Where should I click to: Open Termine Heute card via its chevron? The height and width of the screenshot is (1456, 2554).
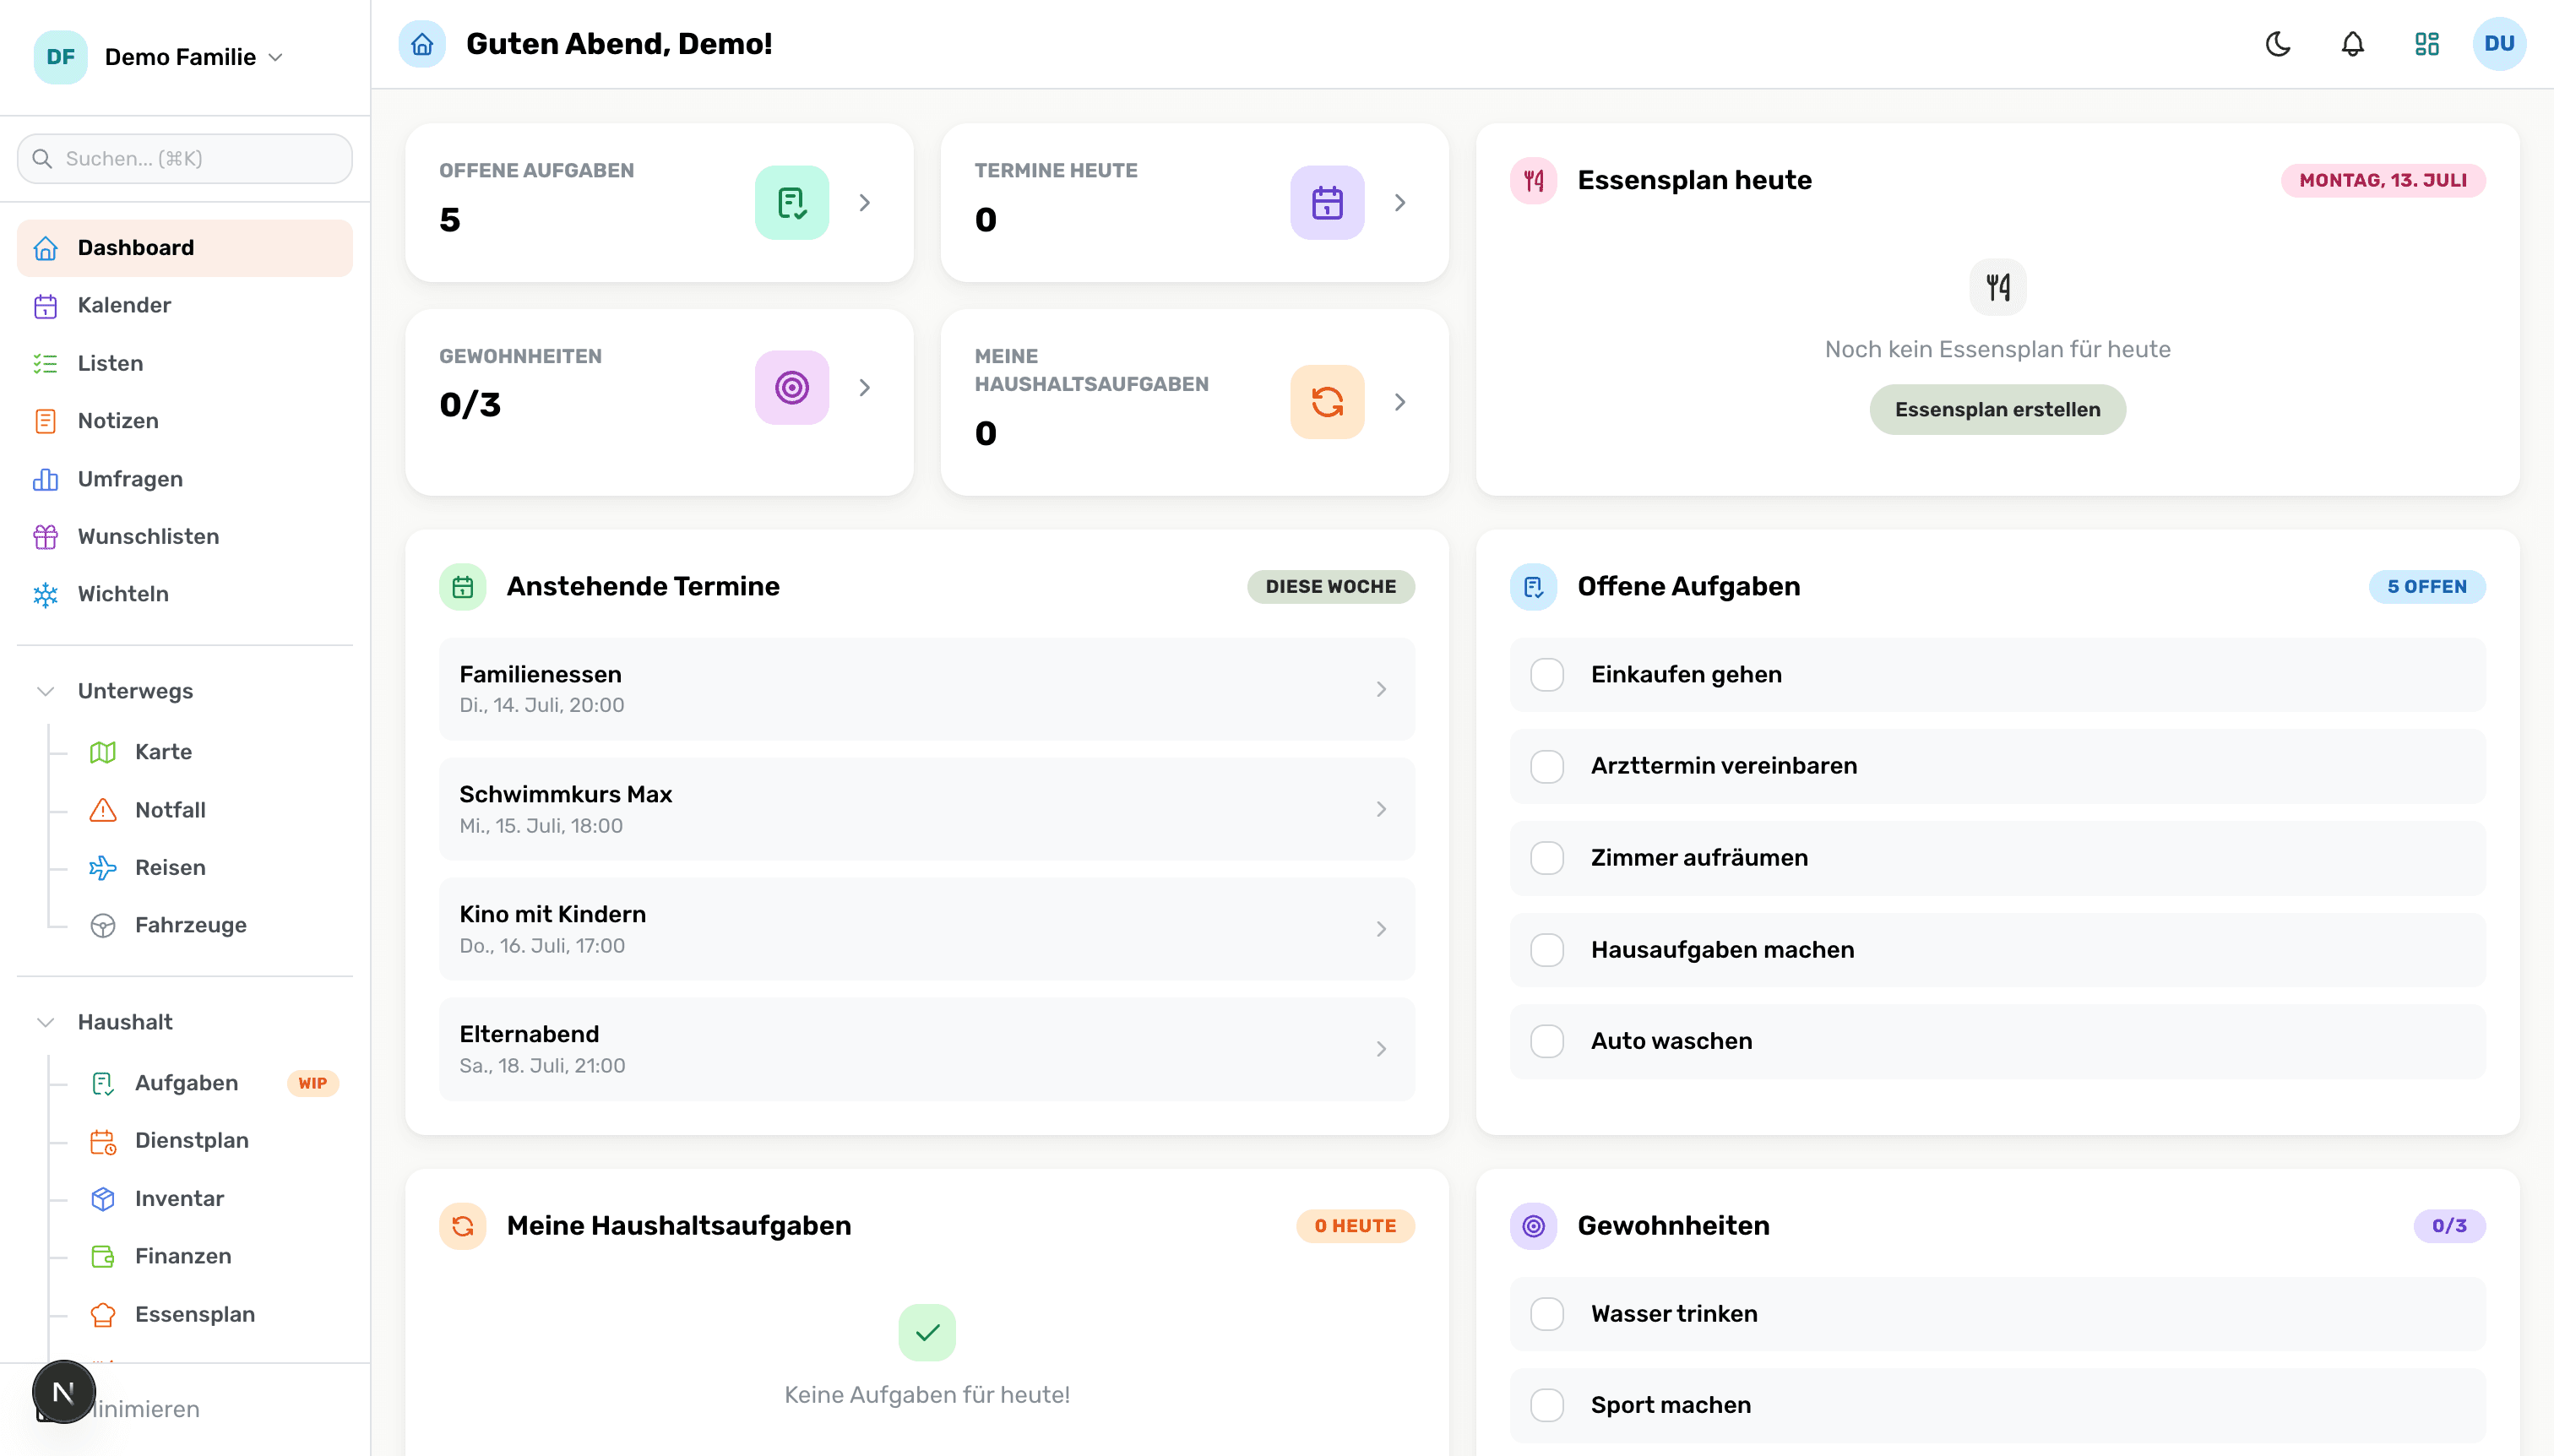1400,202
